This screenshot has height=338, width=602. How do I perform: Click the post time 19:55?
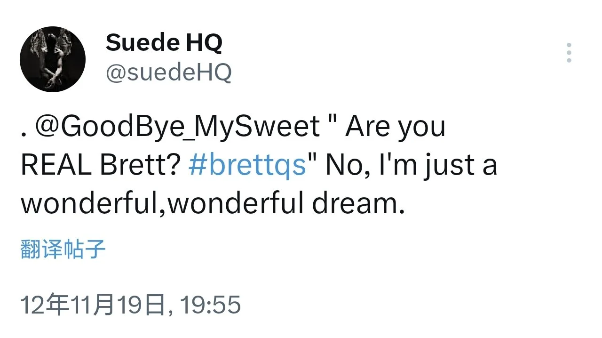pos(211,305)
